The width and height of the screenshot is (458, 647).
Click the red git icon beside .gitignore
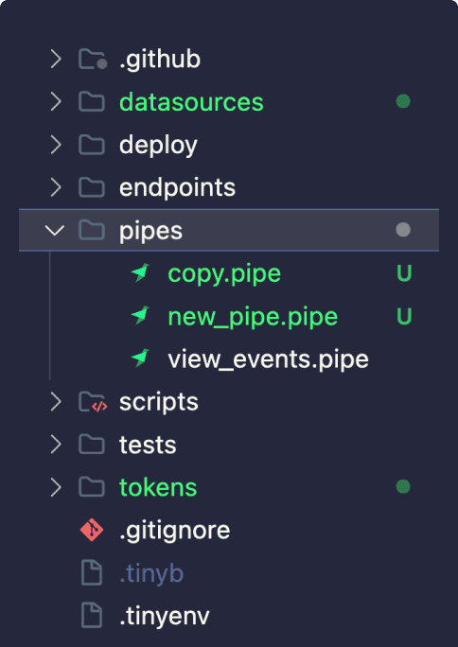92,530
